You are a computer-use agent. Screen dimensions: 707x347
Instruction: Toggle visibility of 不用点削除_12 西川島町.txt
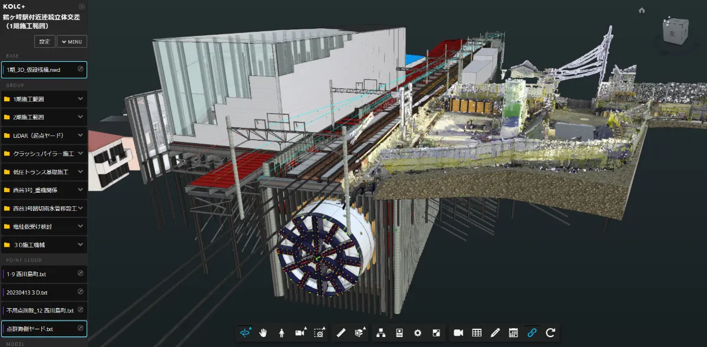point(81,310)
